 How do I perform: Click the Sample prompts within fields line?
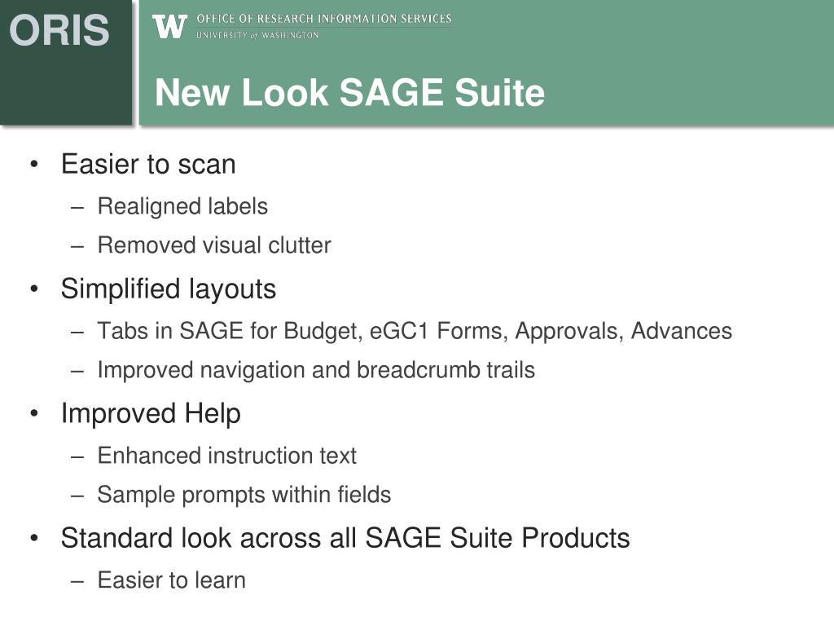(244, 495)
